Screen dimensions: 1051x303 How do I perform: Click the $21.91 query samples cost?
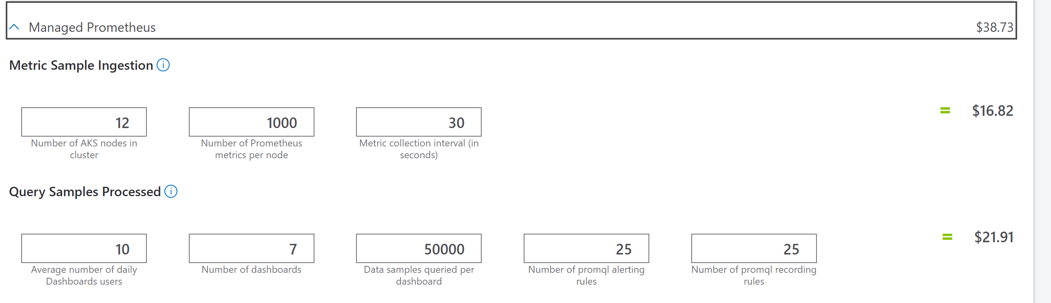(993, 237)
